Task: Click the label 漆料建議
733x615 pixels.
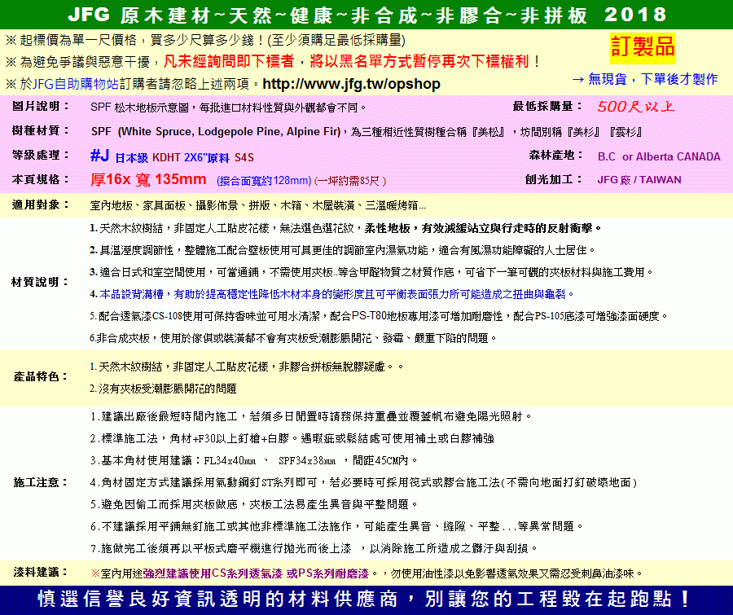Action: [x=40, y=572]
